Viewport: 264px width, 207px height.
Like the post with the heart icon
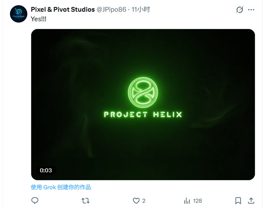[136, 200]
